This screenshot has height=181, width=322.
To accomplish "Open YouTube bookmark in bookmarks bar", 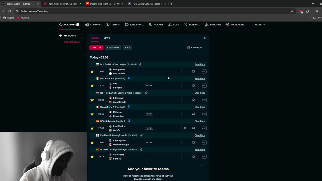I will [x=23, y=18].
